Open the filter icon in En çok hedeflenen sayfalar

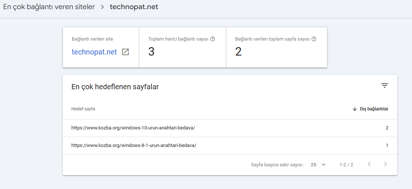pos(385,86)
